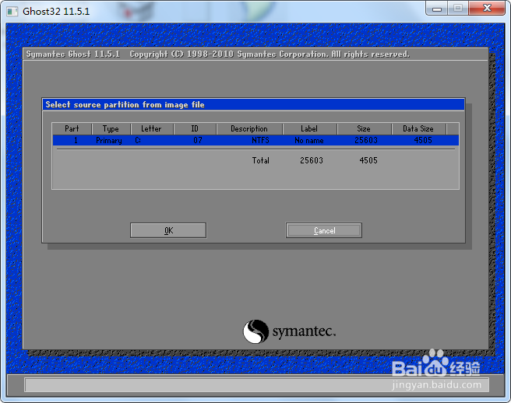Click the OK button
This screenshot has height=403, width=511.
pyautogui.click(x=168, y=230)
